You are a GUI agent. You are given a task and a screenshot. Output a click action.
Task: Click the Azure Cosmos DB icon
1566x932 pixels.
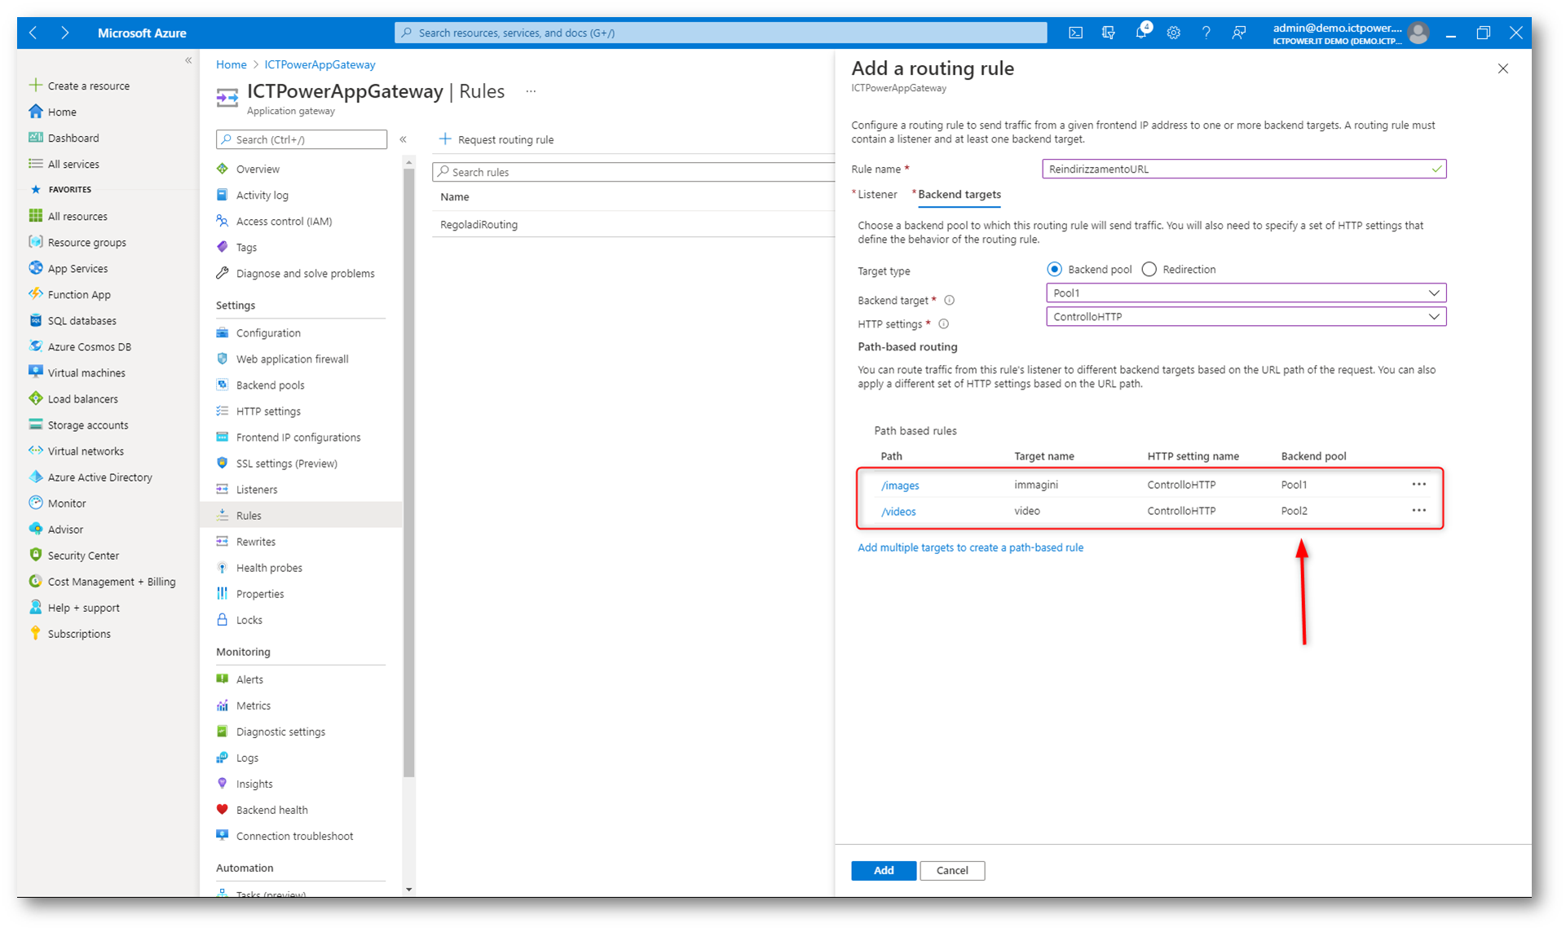pyautogui.click(x=35, y=345)
